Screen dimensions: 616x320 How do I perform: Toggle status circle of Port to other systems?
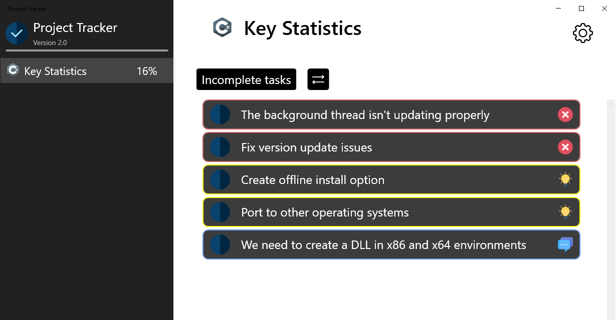click(x=220, y=212)
